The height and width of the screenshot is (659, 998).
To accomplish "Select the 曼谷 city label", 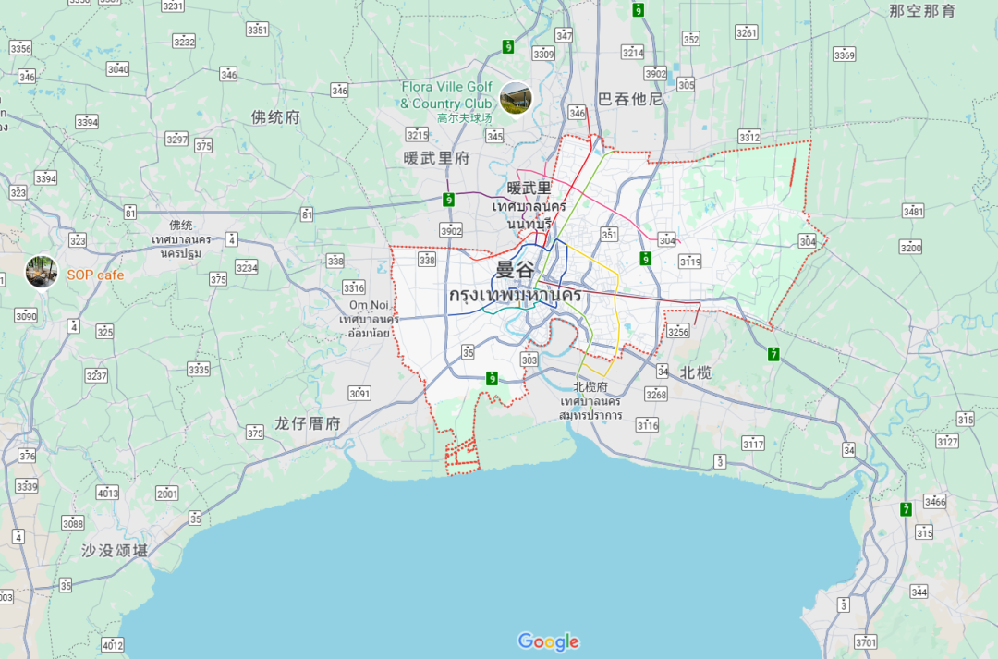I will coord(515,269).
